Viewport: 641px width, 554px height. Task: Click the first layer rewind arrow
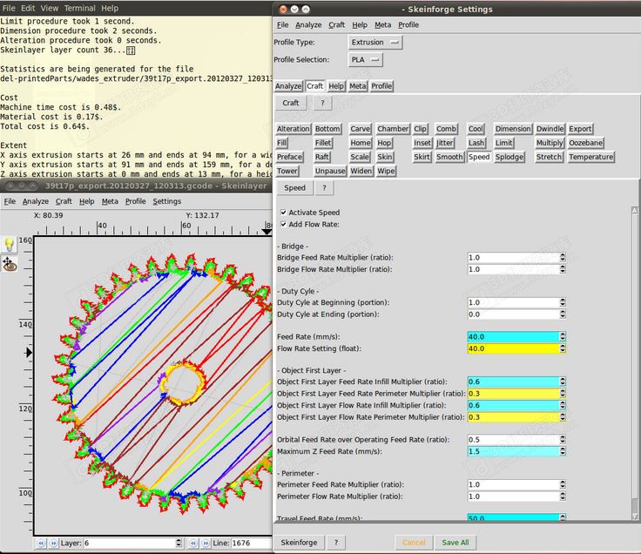pyautogui.click(x=39, y=544)
